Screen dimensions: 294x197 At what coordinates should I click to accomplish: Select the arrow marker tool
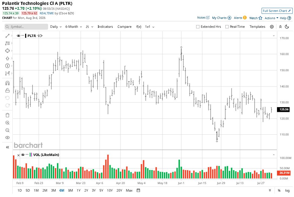[x=8, y=59]
